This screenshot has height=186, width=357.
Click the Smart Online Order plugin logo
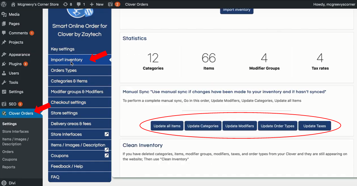point(80,13)
